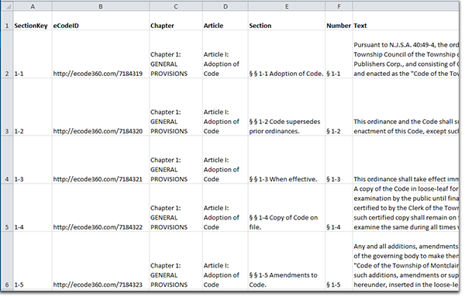
Task: Select text cell 'This ordinance and the Code shall'
Action: (x=405, y=107)
